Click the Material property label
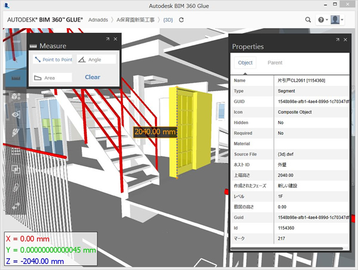The width and height of the screenshot is (358, 270). [242, 144]
